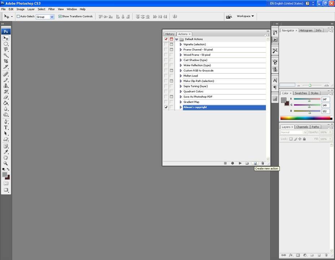Click the red R color slider
The width and height of the screenshot is (335, 260).
(307, 99)
